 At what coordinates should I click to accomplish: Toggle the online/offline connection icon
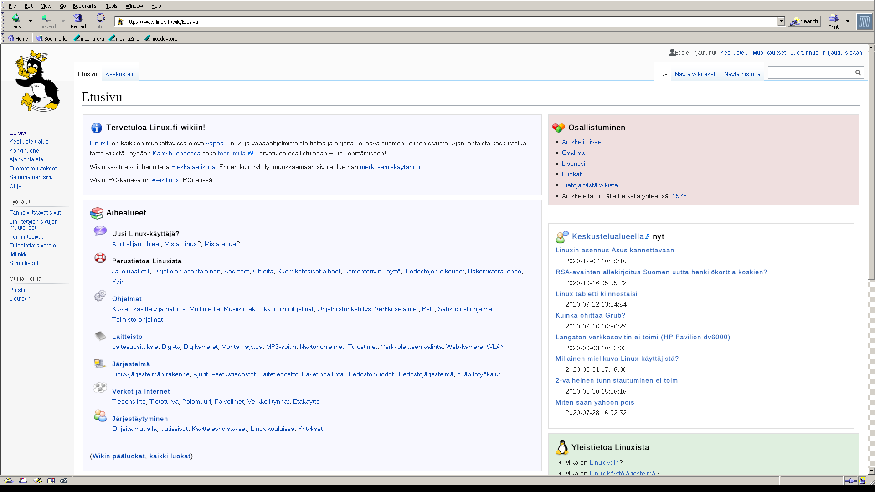(x=850, y=481)
